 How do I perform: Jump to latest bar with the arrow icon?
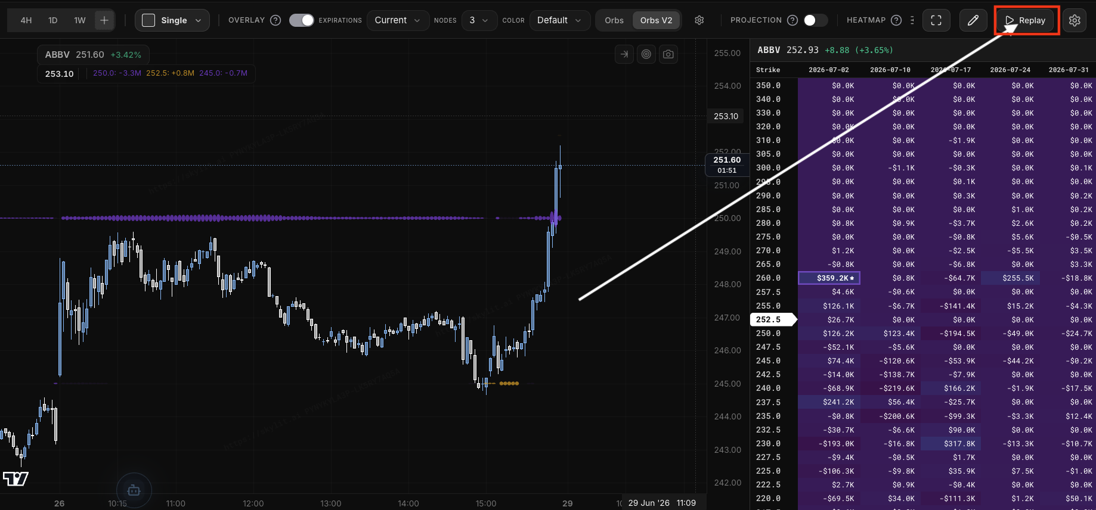tap(624, 54)
